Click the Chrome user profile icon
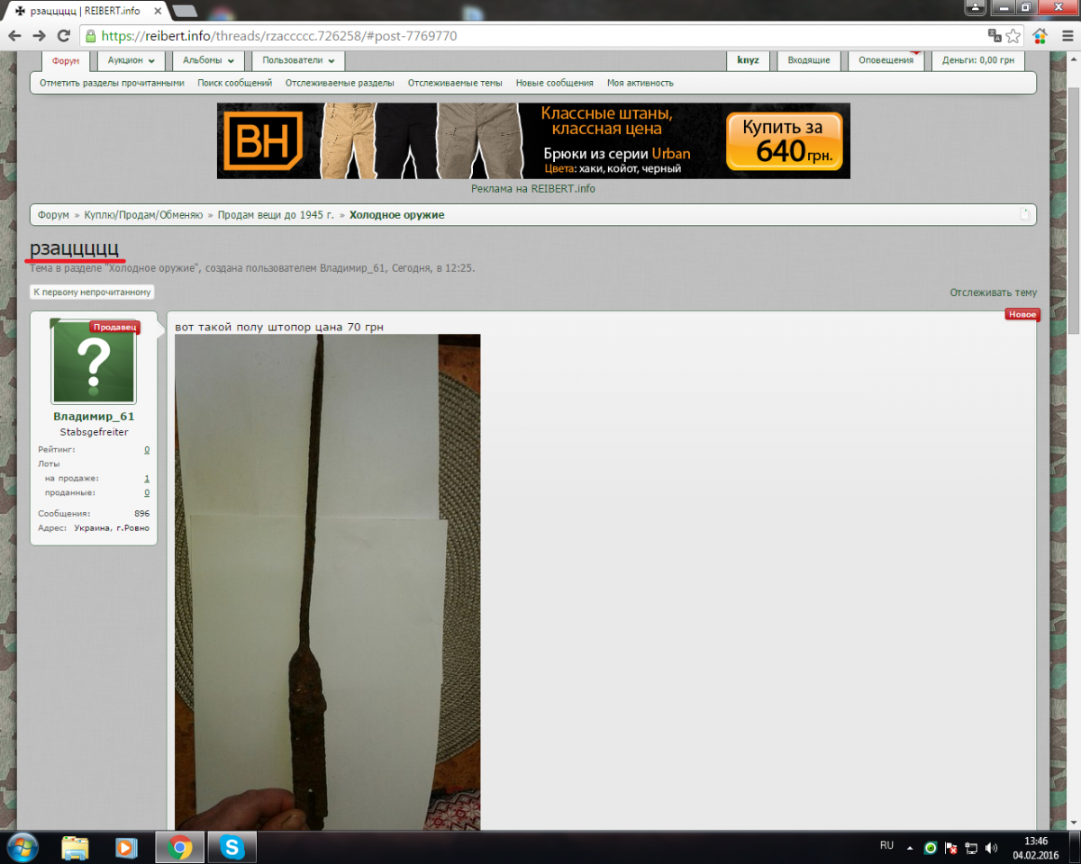The height and width of the screenshot is (864, 1081). pos(976,6)
